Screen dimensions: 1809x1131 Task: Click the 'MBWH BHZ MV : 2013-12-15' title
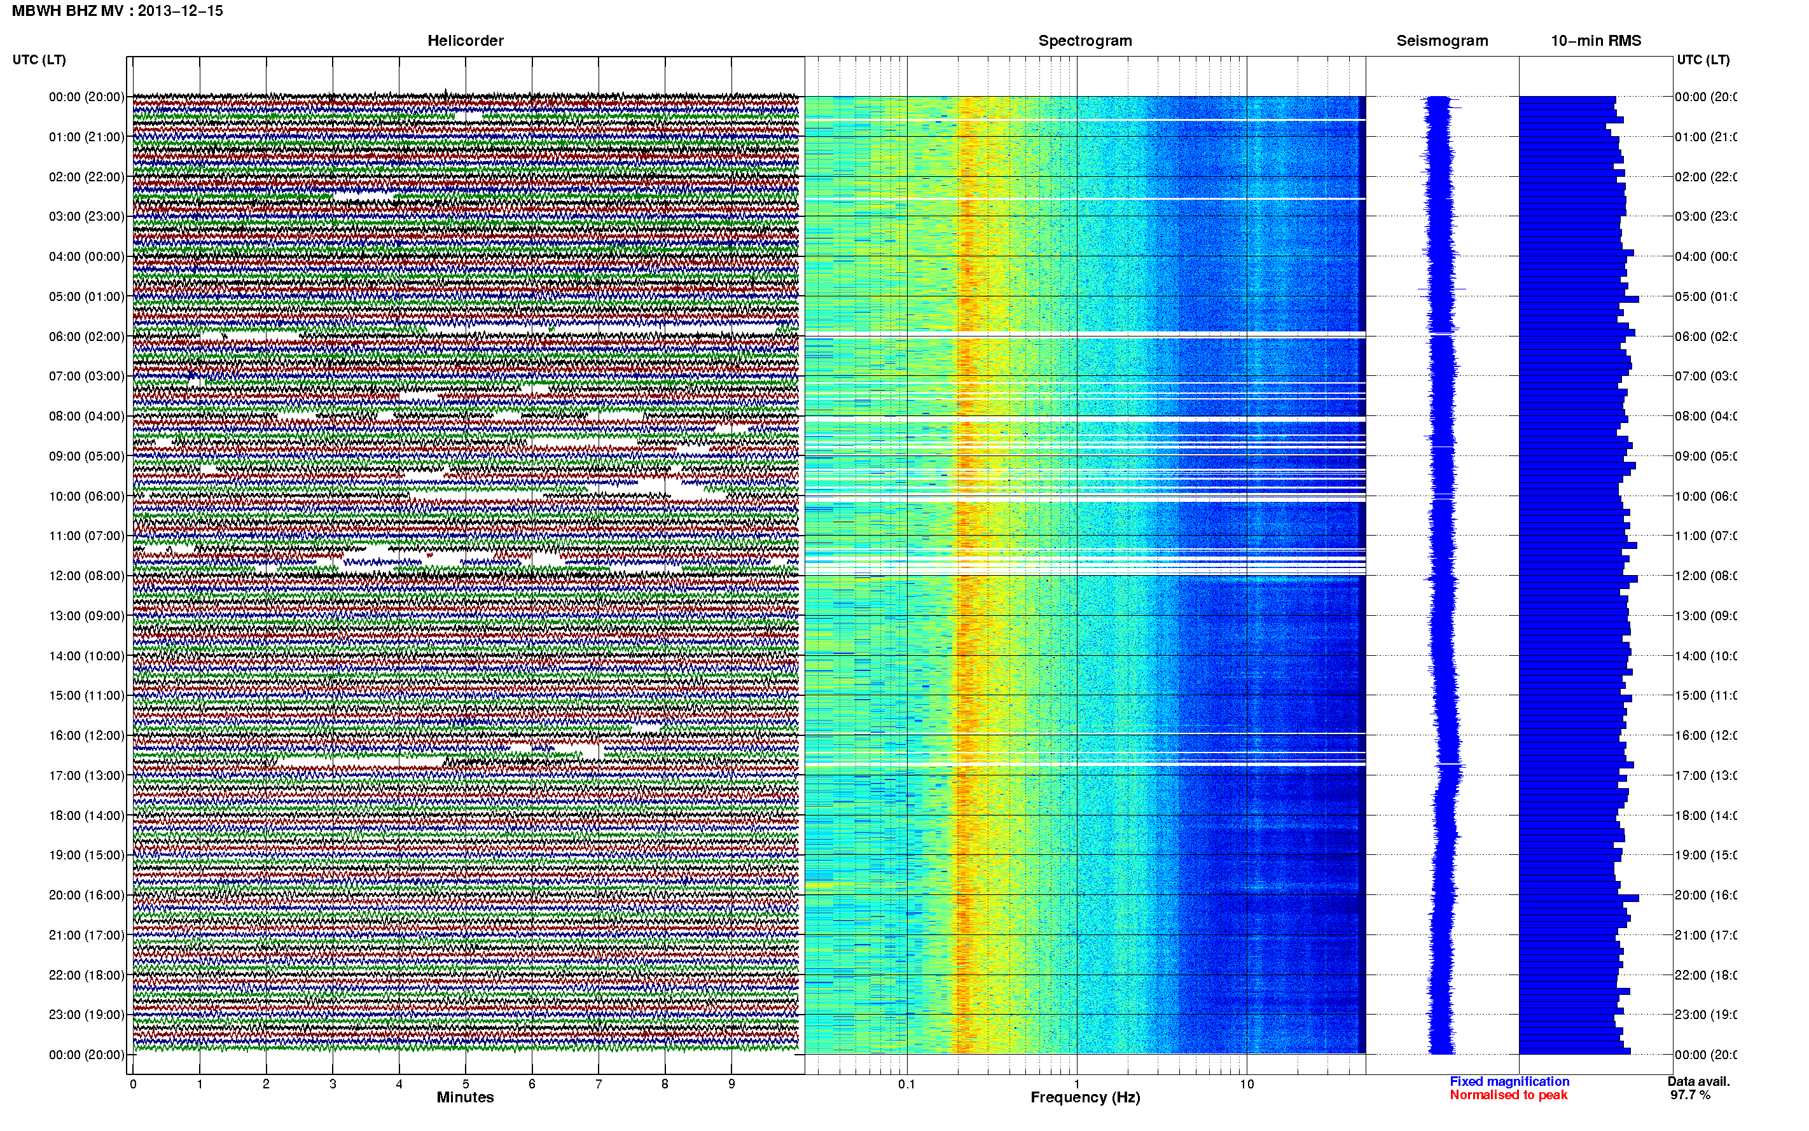(118, 11)
